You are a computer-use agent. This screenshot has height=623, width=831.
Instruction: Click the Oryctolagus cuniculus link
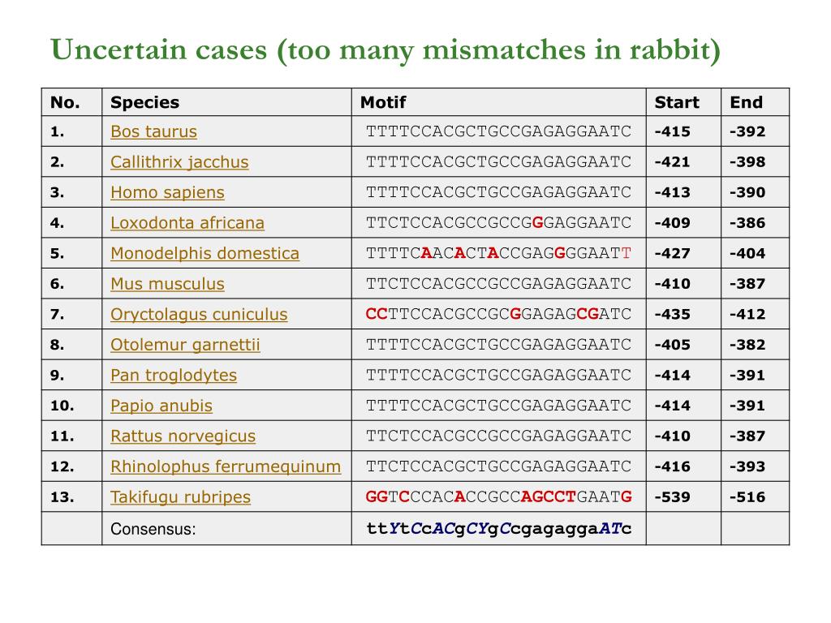199,314
